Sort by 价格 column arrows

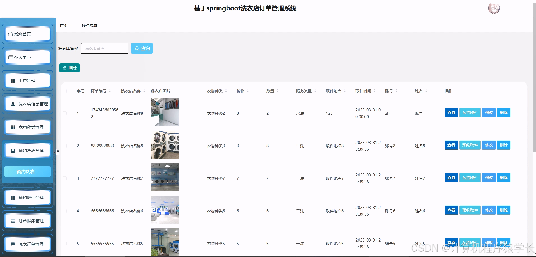(x=248, y=91)
